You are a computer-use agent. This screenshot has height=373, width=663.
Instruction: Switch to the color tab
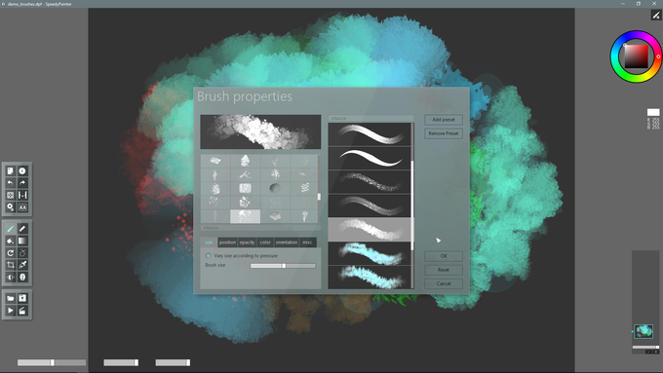coord(265,242)
